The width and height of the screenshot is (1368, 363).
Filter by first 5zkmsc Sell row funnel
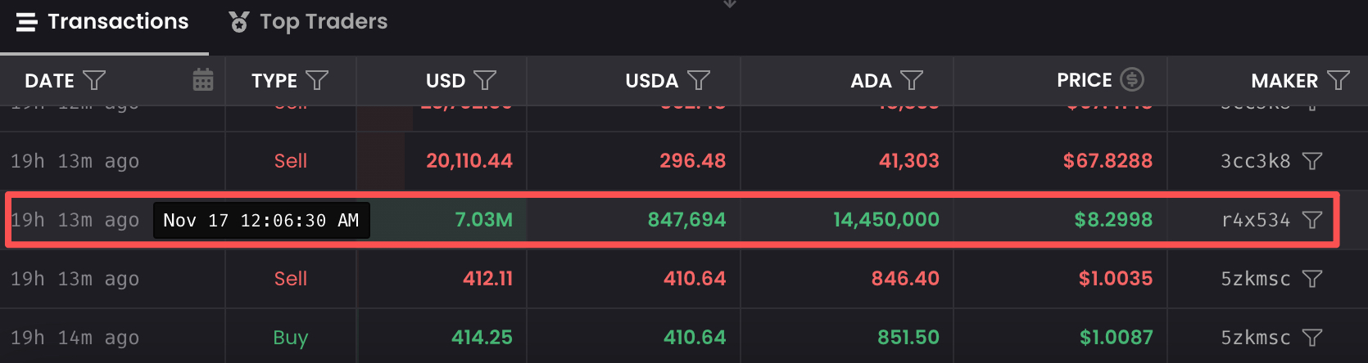click(x=1312, y=279)
